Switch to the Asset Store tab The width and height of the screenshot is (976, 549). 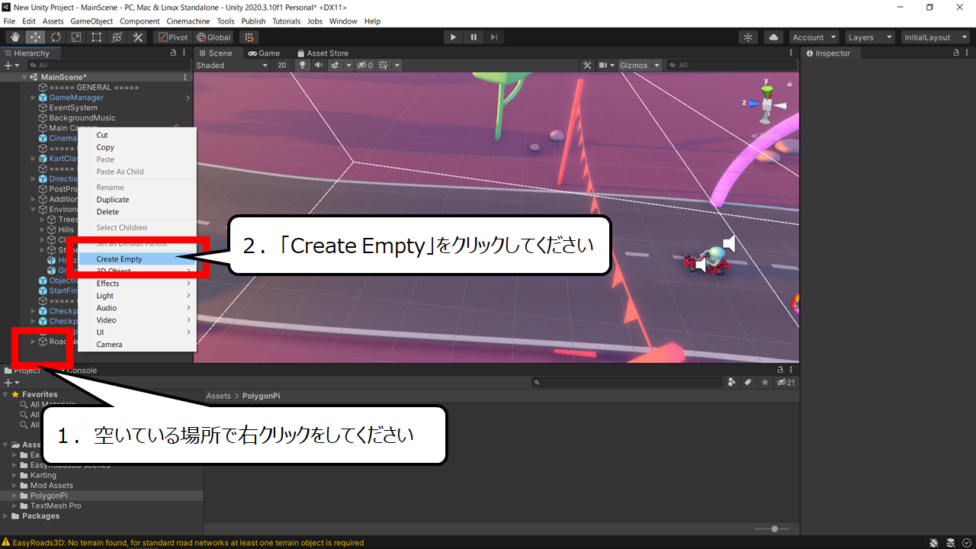[322, 53]
